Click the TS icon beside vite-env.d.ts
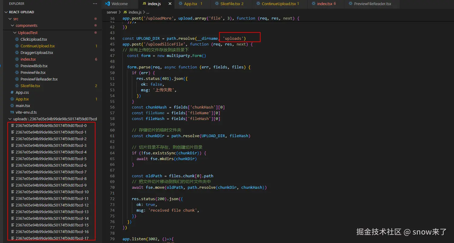Viewport: 454px width, 243px height. click(12, 112)
